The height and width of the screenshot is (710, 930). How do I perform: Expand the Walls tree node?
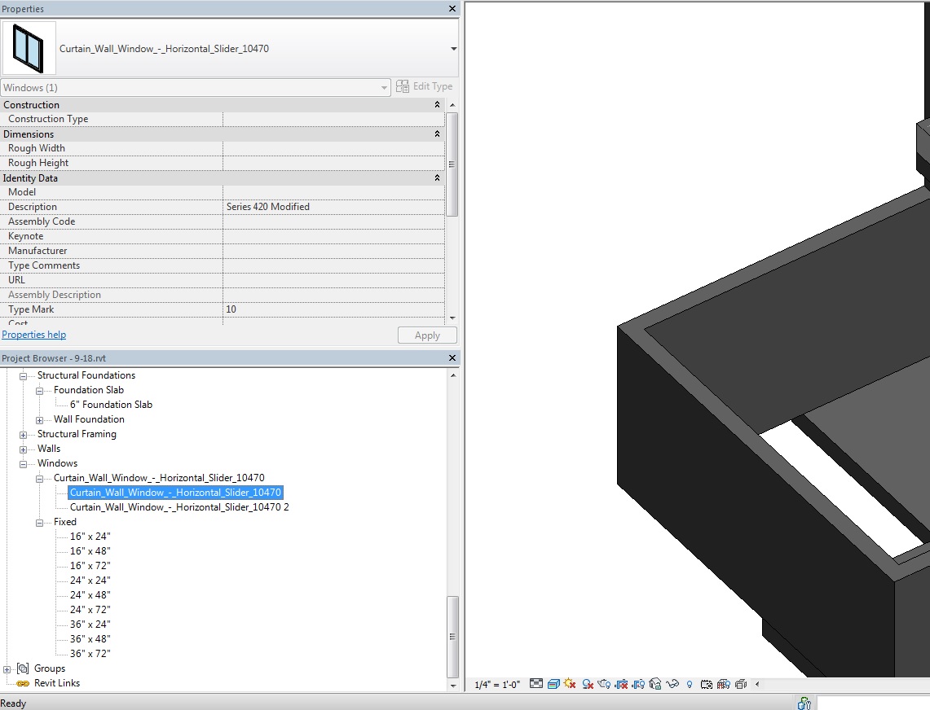coord(23,449)
